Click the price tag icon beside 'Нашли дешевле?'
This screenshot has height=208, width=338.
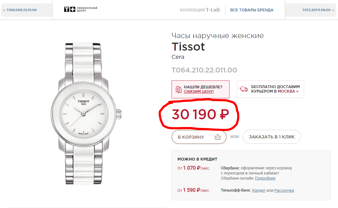[179, 89]
